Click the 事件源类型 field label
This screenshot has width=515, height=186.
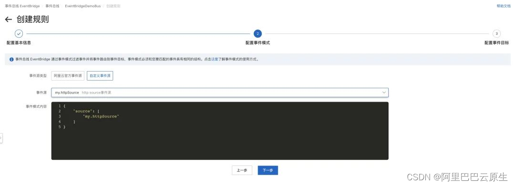click(38, 75)
